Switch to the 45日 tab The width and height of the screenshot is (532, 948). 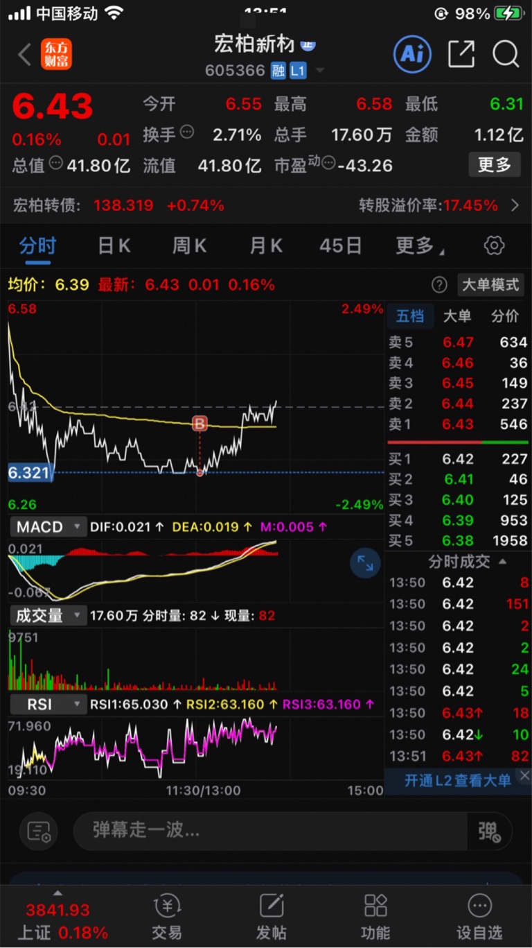(x=340, y=245)
